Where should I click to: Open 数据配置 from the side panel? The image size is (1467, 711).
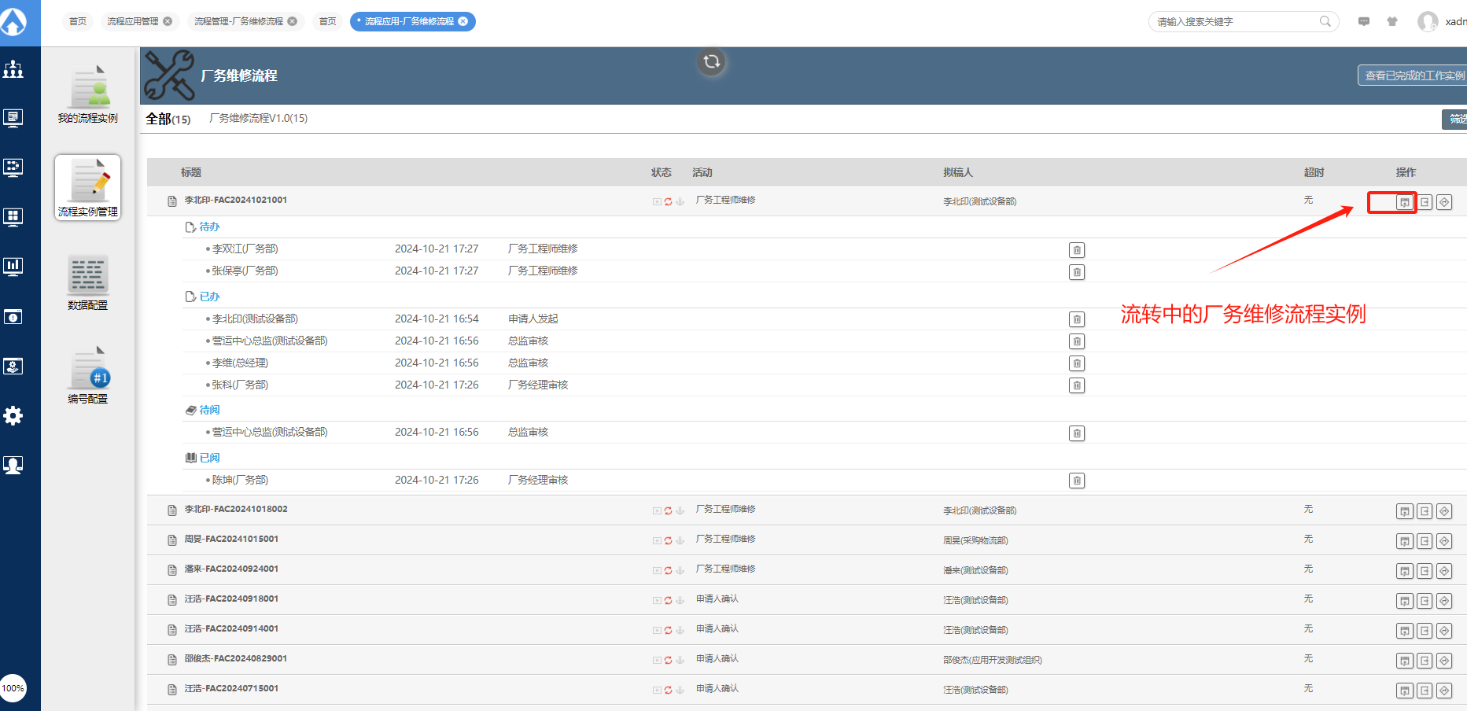pos(87,282)
